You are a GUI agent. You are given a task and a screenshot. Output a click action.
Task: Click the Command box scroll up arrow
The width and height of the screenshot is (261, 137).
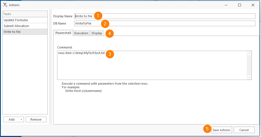pyautogui.click(x=249, y=53)
